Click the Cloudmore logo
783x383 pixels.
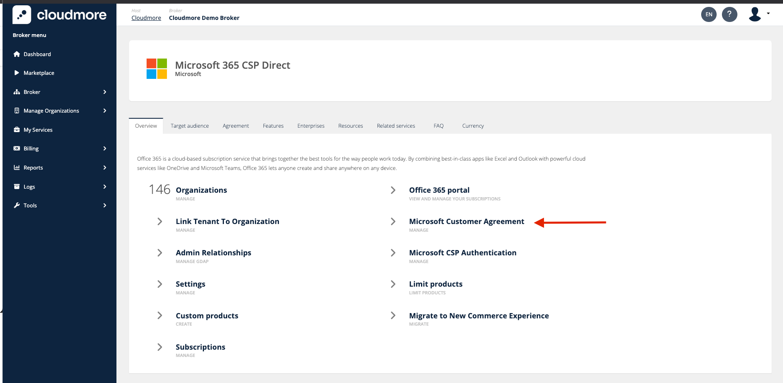(x=59, y=15)
